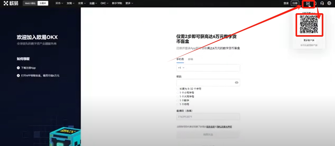This screenshot has width=335, height=146.
Task: Open the +1 country code dropdown
Action: click(181, 68)
